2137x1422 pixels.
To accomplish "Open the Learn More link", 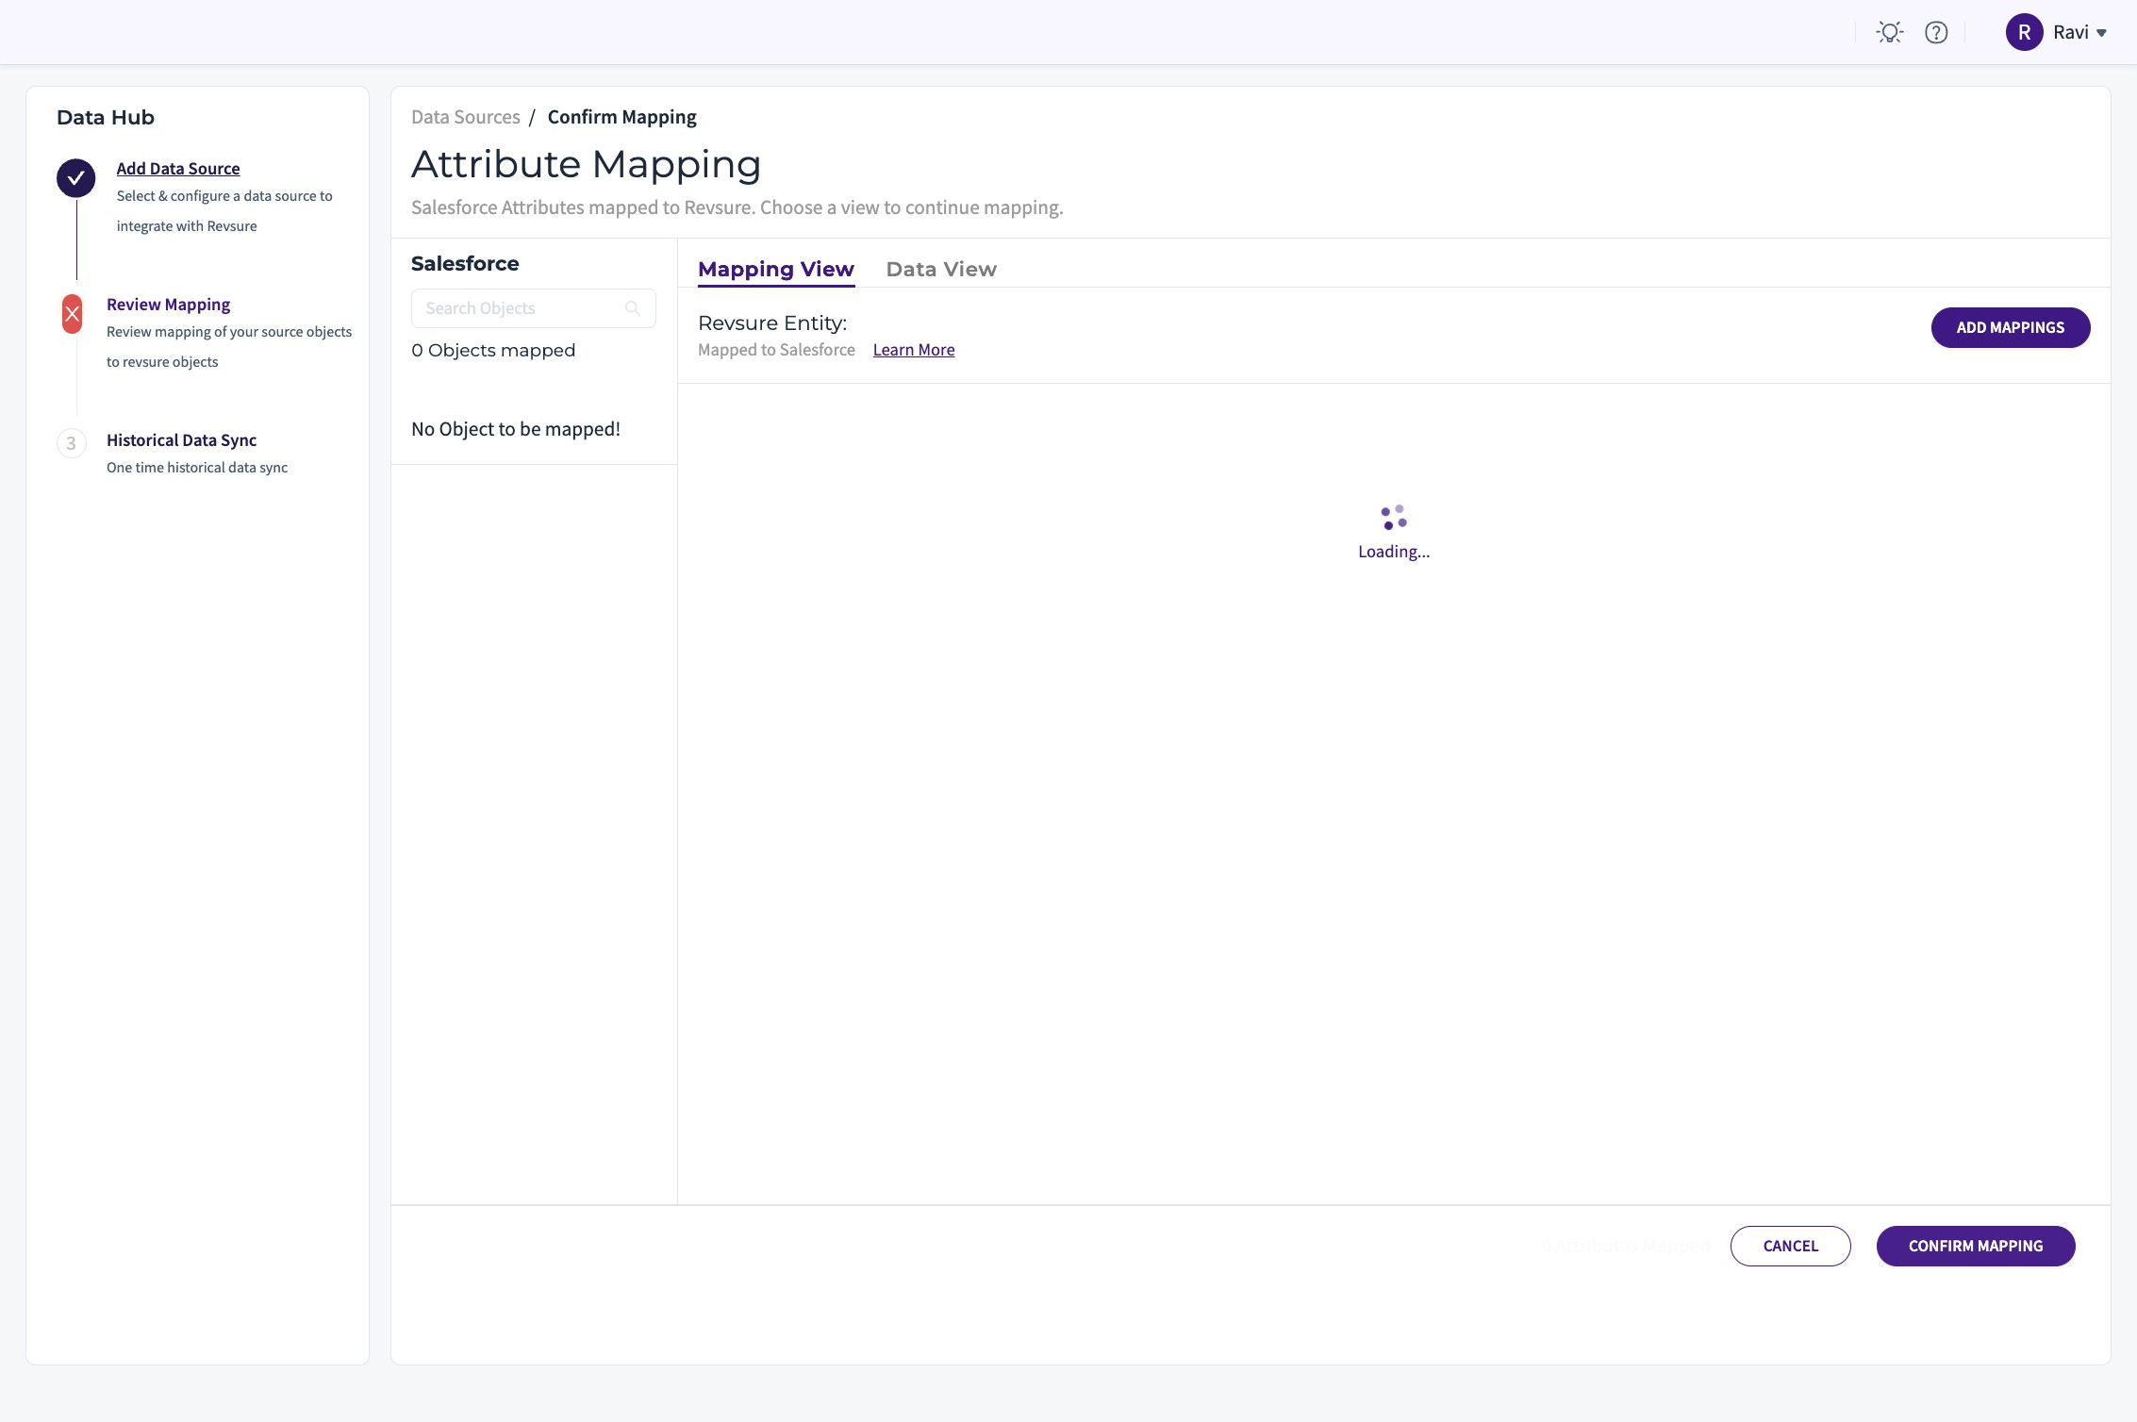I will tap(913, 350).
